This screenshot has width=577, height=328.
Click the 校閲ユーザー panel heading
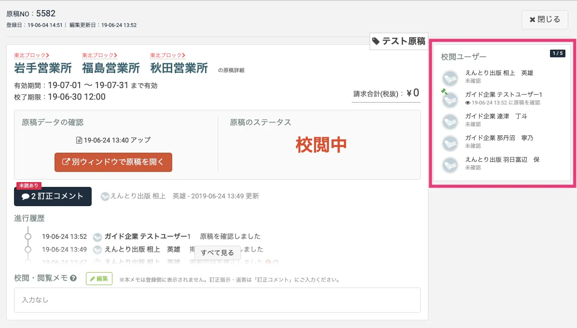tap(464, 57)
